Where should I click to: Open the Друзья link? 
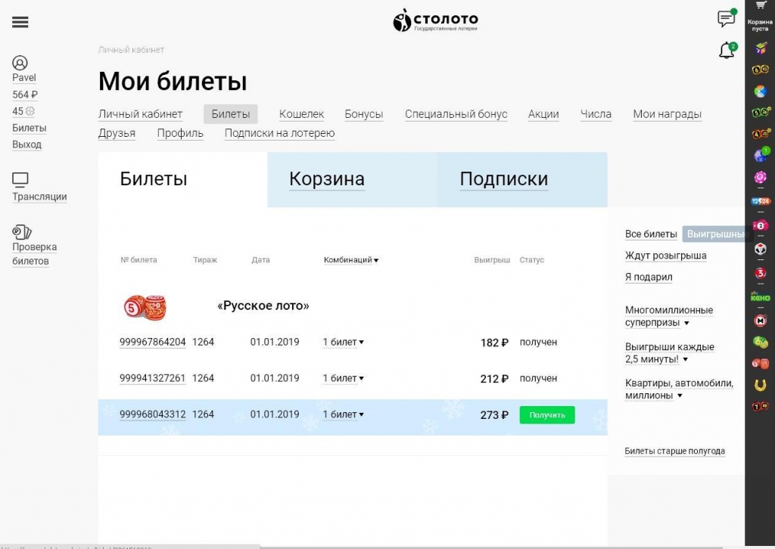coord(117,133)
